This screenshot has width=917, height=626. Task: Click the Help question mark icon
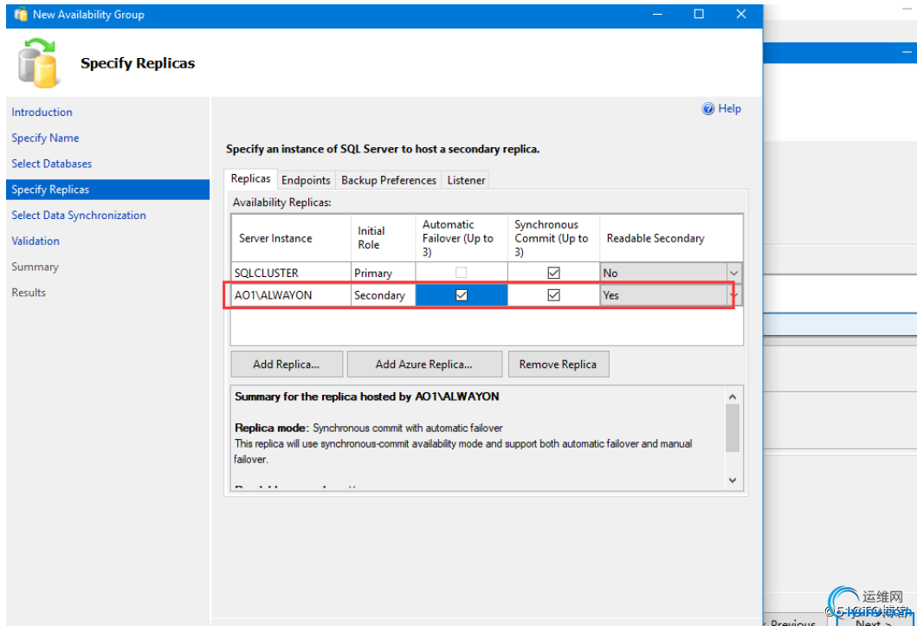(x=708, y=109)
